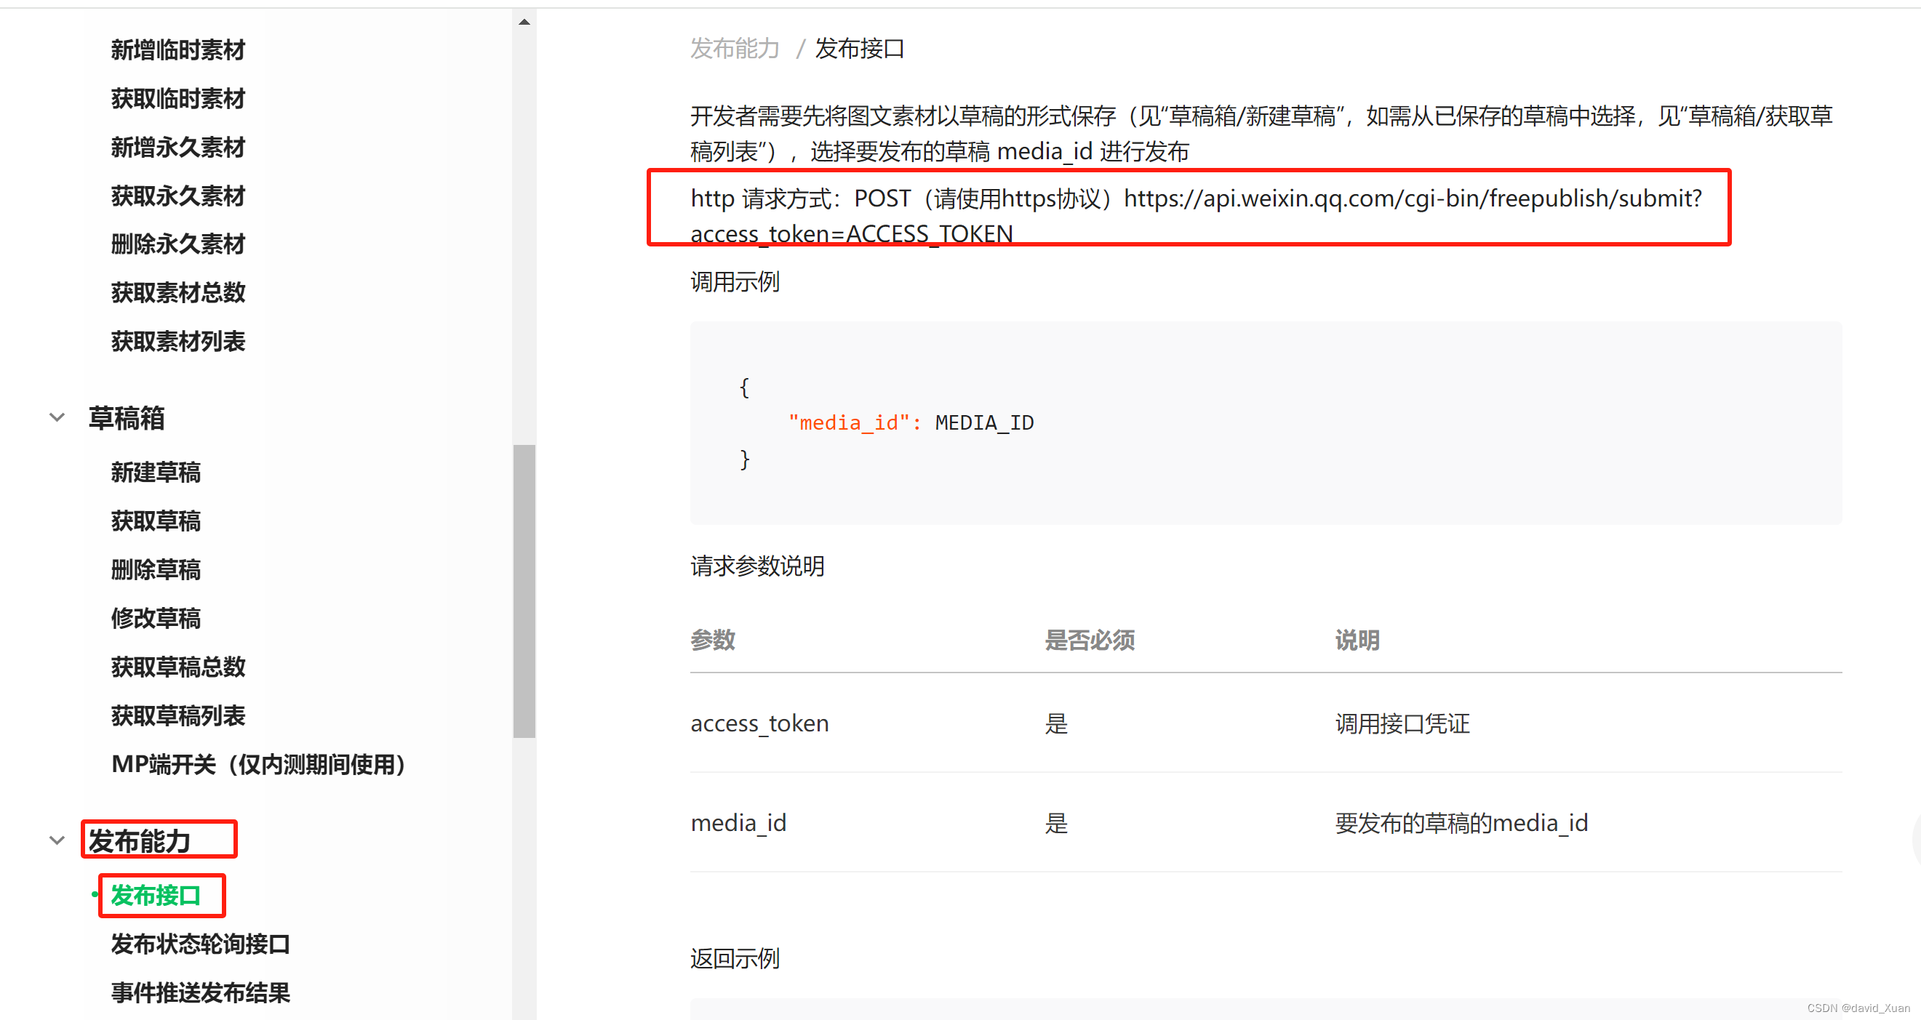The height and width of the screenshot is (1020, 1921).
Task: Select 删除草稿 in sidebar
Action: pos(155,569)
